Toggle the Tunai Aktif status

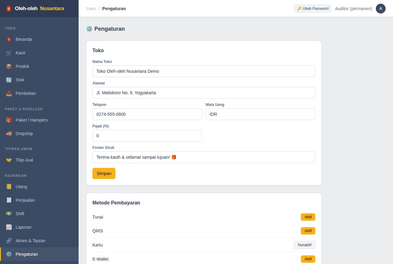point(308,217)
